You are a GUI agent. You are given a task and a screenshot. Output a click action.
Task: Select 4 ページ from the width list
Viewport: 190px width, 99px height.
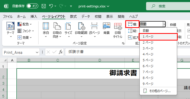158,54
